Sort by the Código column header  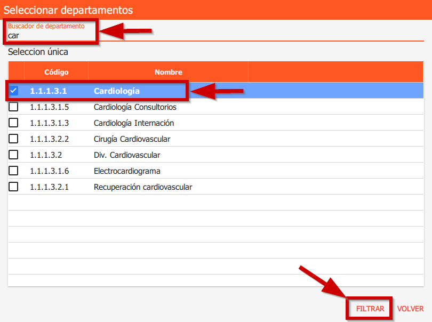click(56, 72)
